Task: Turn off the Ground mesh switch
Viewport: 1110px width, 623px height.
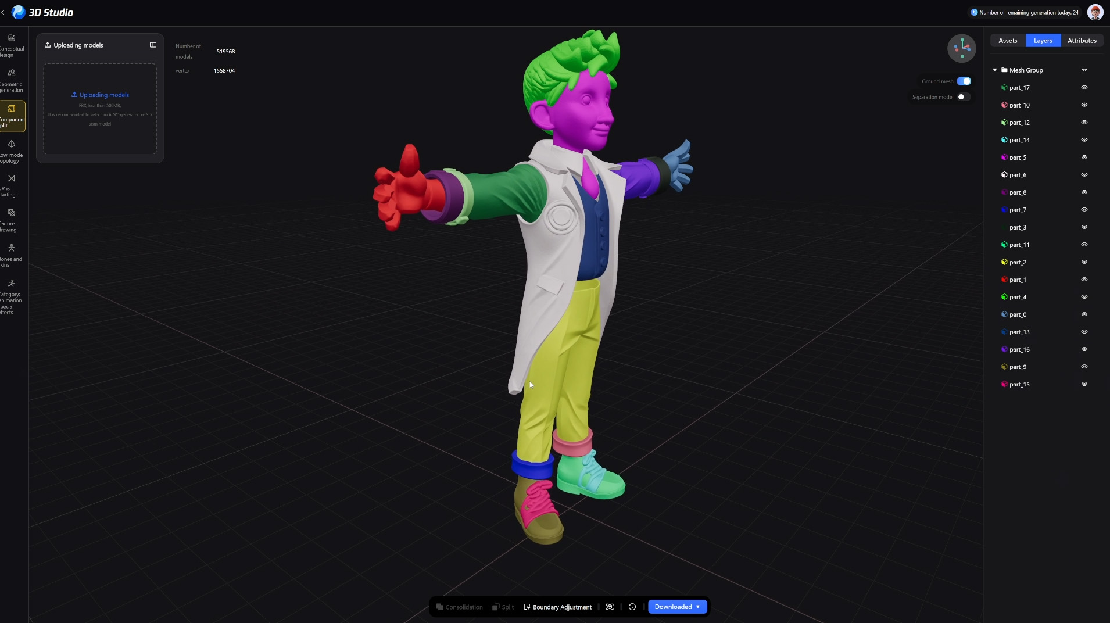Action: pyautogui.click(x=964, y=81)
